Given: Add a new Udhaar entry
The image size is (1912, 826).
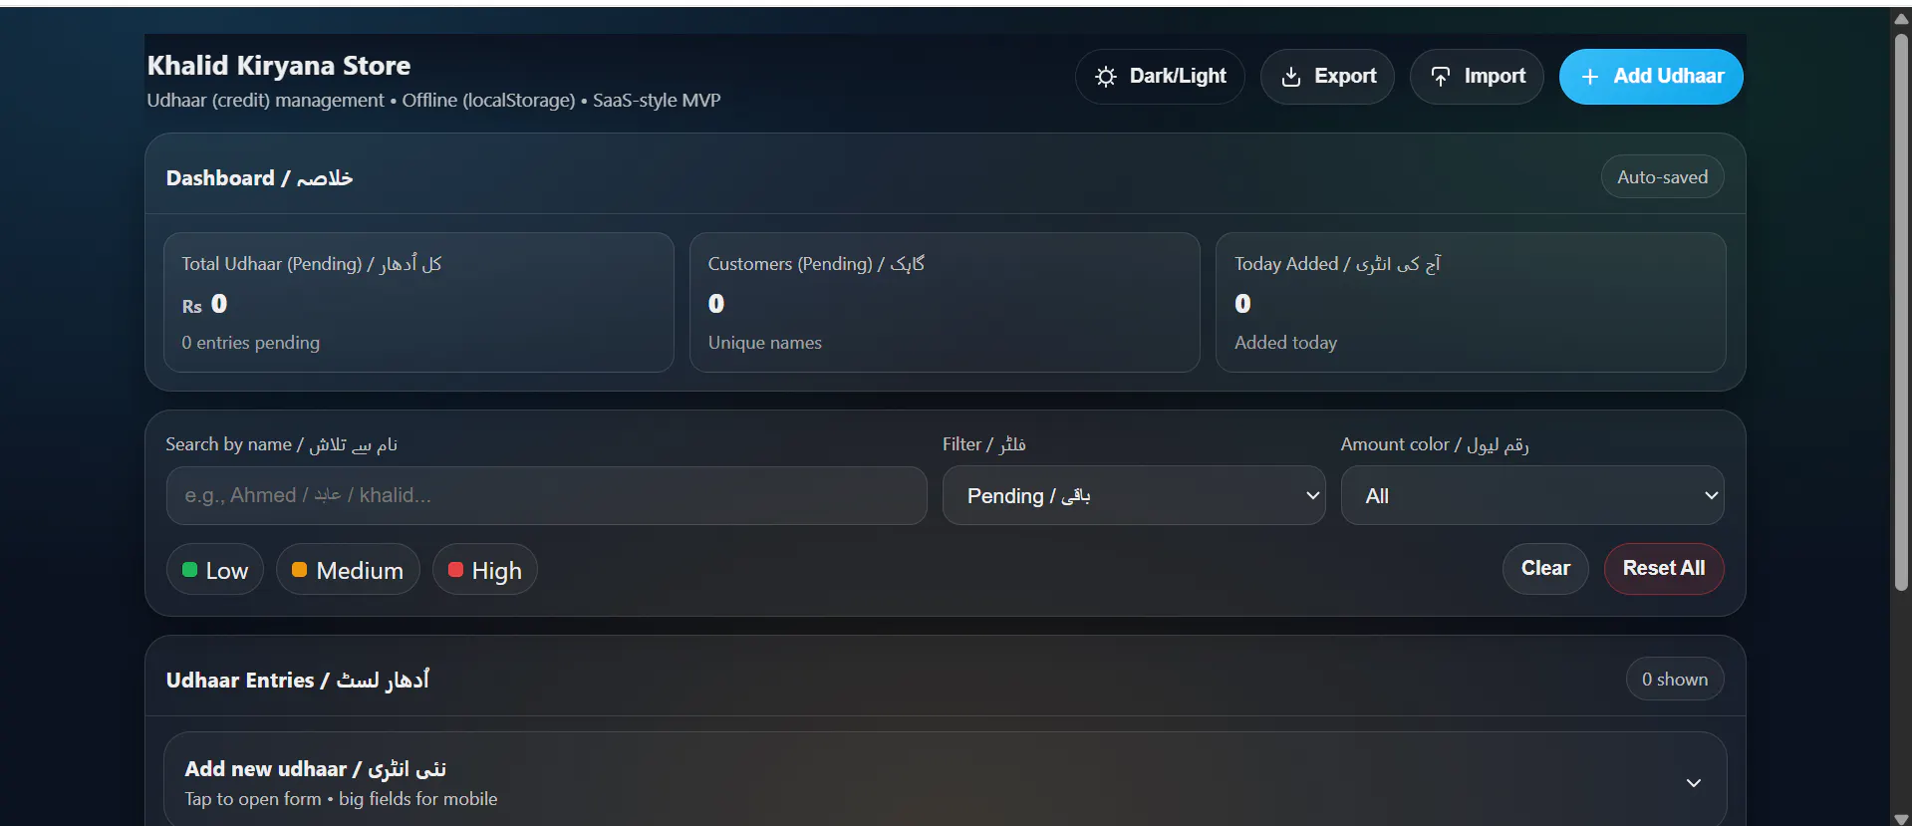Looking at the screenshot, I should [1651, 77].
